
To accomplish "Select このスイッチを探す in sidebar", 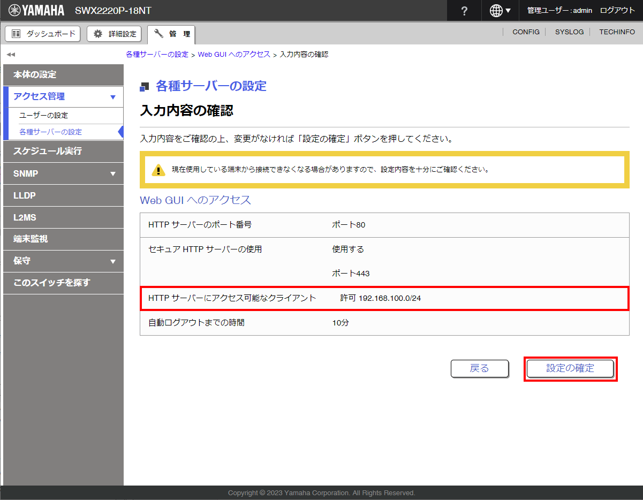I will pyautogui.click(x=52, y=283).
